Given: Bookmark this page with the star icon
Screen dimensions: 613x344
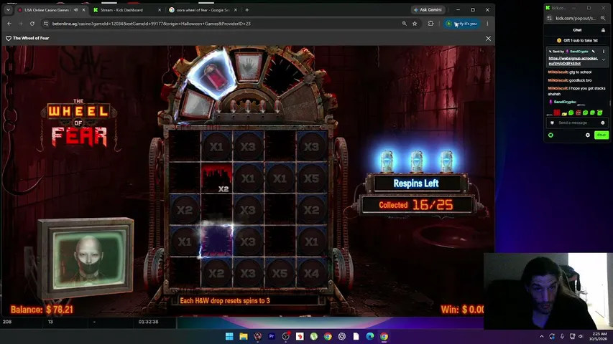Looking at the screenshot, I should [415, 24].
